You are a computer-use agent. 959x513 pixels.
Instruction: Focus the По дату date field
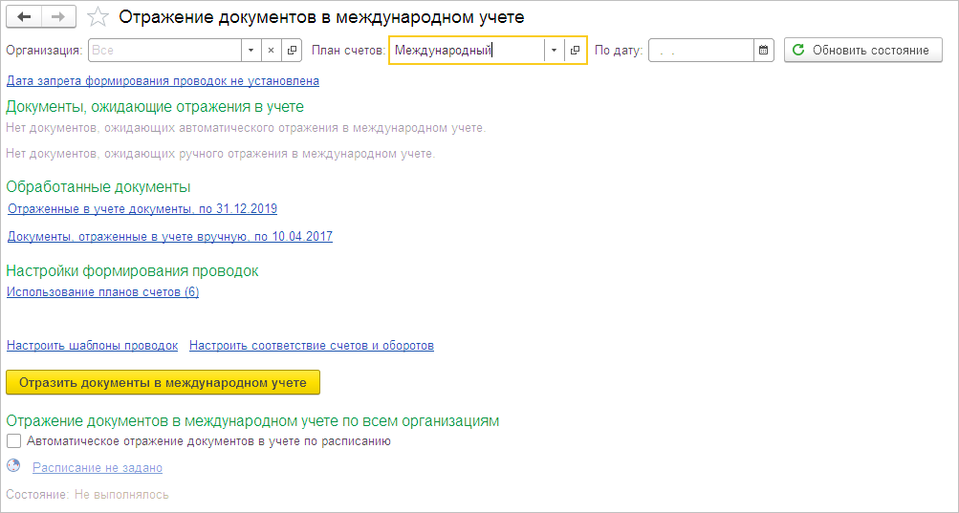pos(701,51)
